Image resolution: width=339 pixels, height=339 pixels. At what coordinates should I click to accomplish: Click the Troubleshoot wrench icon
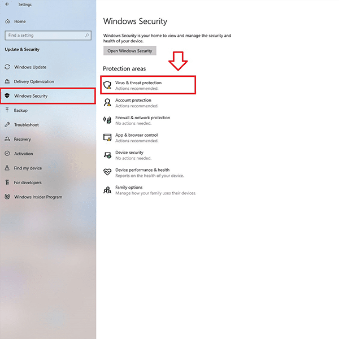pyautogui.click(x=7, y=124)
